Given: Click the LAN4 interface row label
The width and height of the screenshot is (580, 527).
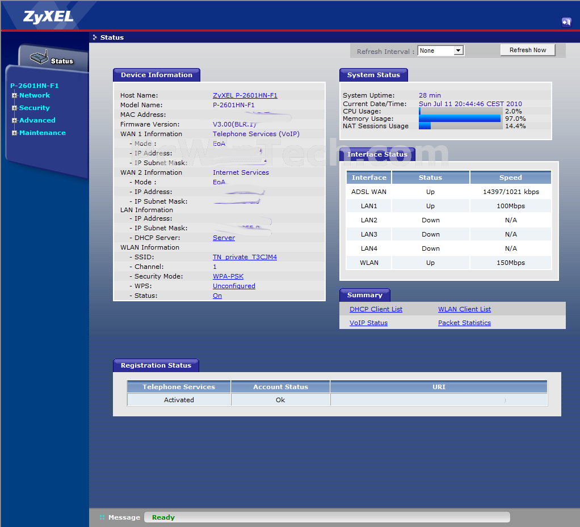Looking at the screenshot, I should (369, 248).
